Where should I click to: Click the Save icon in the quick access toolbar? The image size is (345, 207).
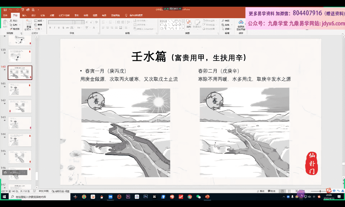pyautogui.click(x=5, y=10)
